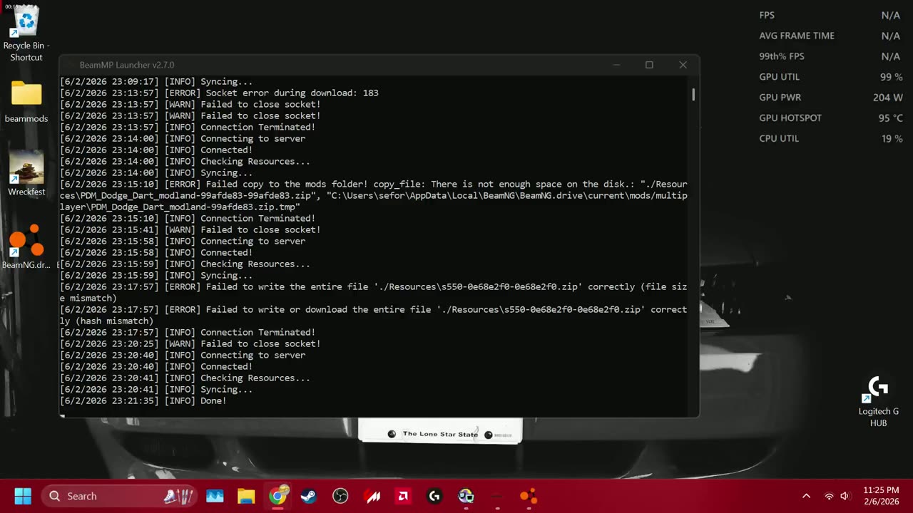This screenshot has height=513, width=913.
Task: Close the BeamMP Launcher window
Action: 683,65
